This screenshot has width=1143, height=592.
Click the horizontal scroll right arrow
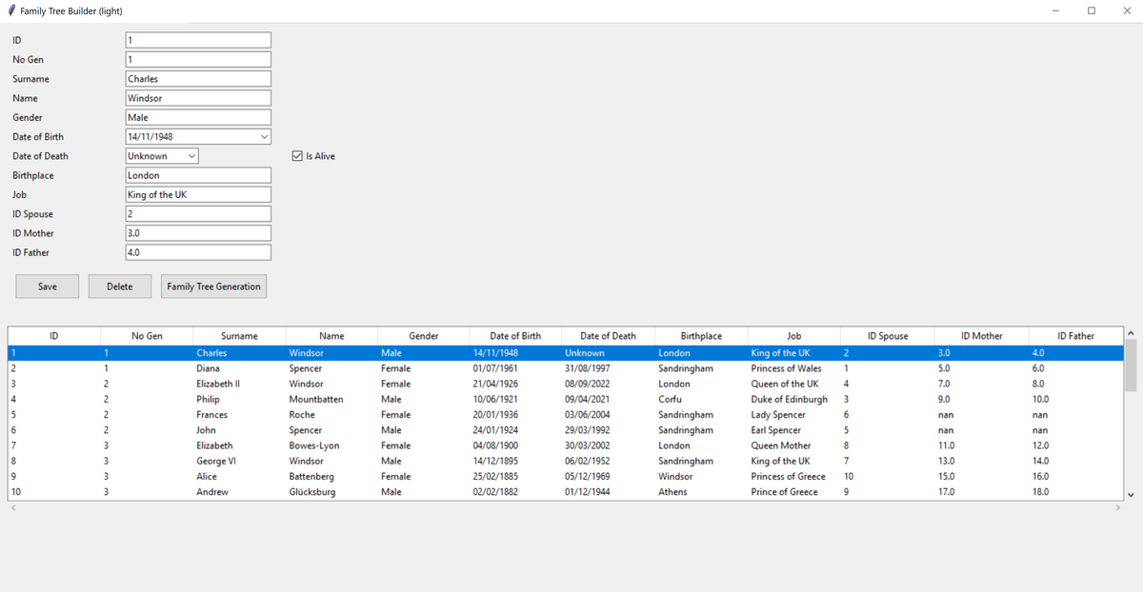(1118, 509)
